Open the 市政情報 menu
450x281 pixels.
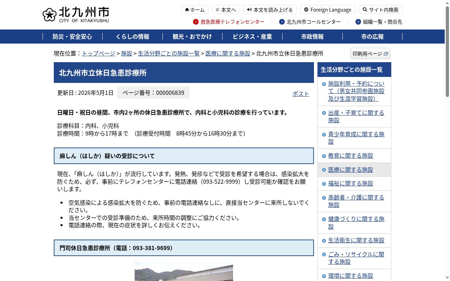313,37
